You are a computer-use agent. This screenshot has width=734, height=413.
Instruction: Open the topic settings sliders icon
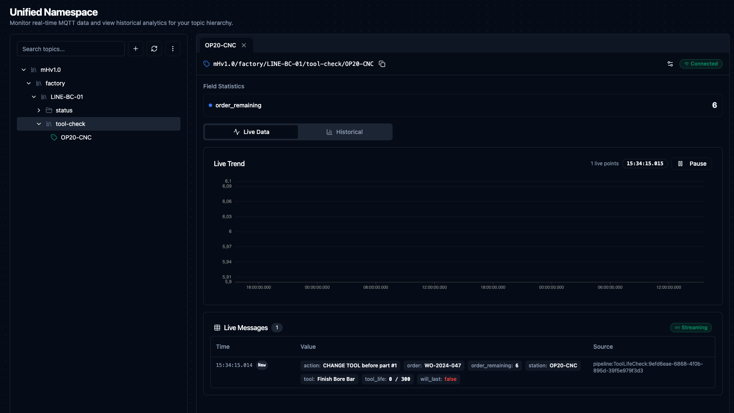tap(670, 64)
